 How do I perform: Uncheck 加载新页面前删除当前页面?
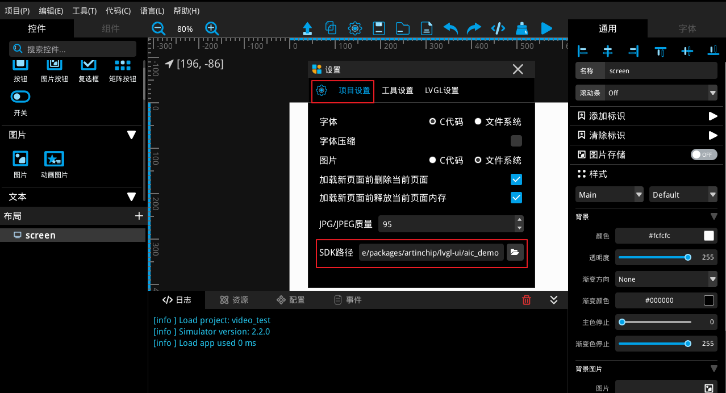[x=516, y=179]
